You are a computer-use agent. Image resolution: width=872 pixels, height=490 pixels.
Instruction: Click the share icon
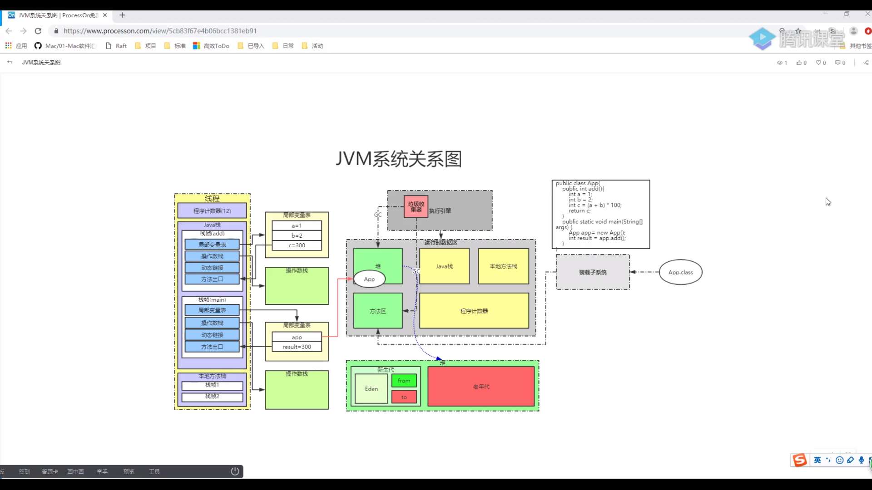(866, 63)
